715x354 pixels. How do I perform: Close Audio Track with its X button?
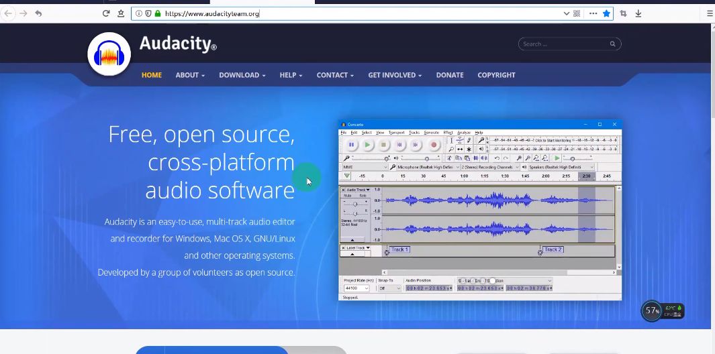pyautogui.click(x=343, y=190)
